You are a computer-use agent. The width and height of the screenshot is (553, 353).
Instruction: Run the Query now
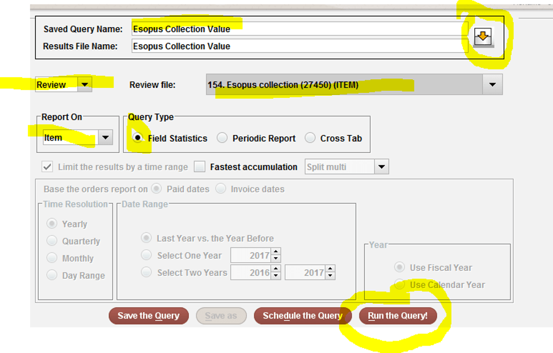click(398, 316)
